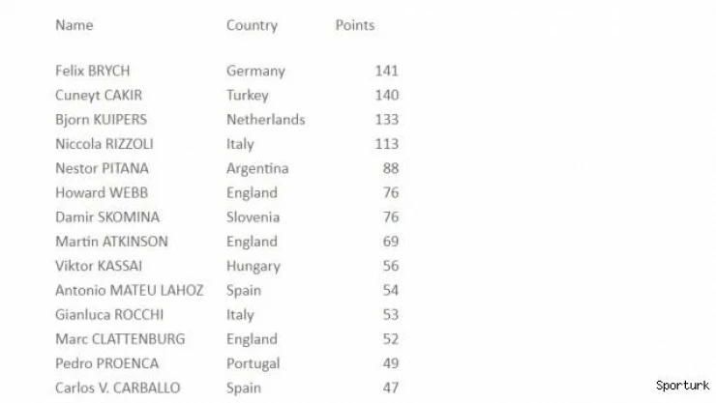
Task: Click the Slovenia country entry
Action: tap(253, 217)
